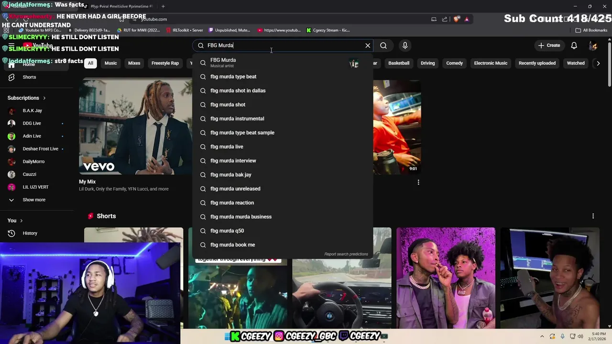The width and height of the screenshot is (612, 344).
Task: Expand the You section chevron
Action: pos(21,221)
